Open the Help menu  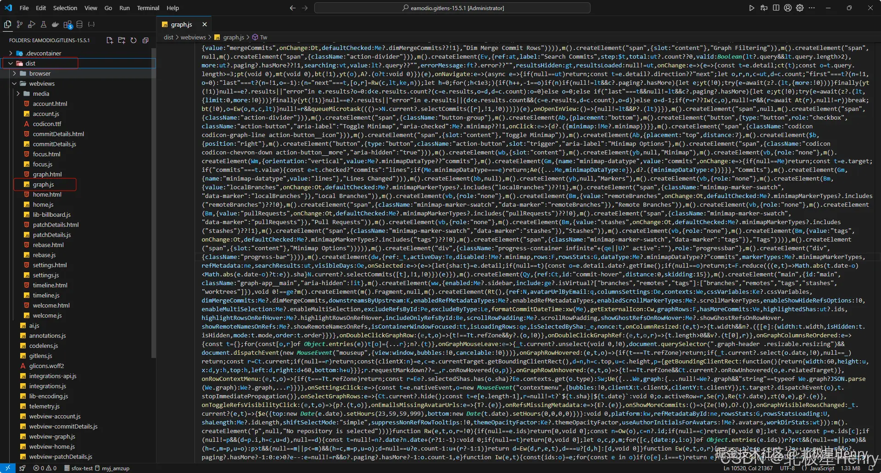pyautogui.click(x=173, y=8)
